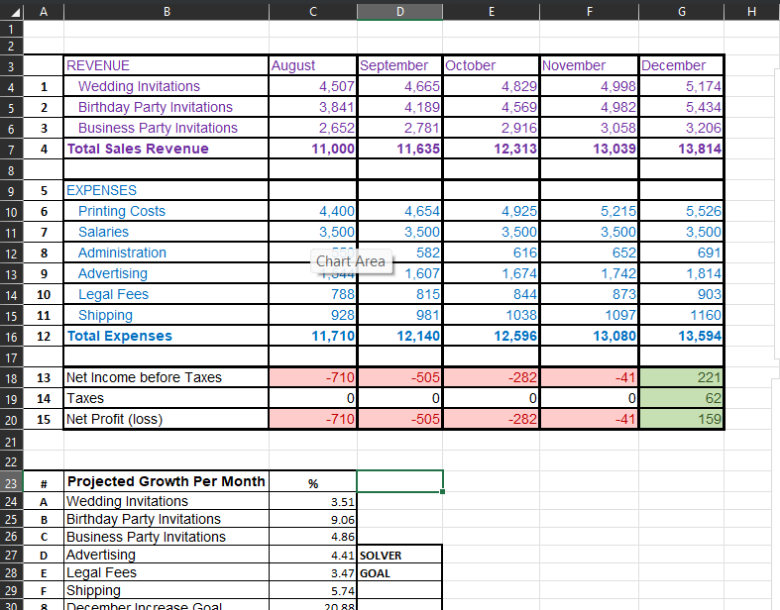
Task: Select Legal Fees growth 3.47
Action: click(x=313, y=573)
